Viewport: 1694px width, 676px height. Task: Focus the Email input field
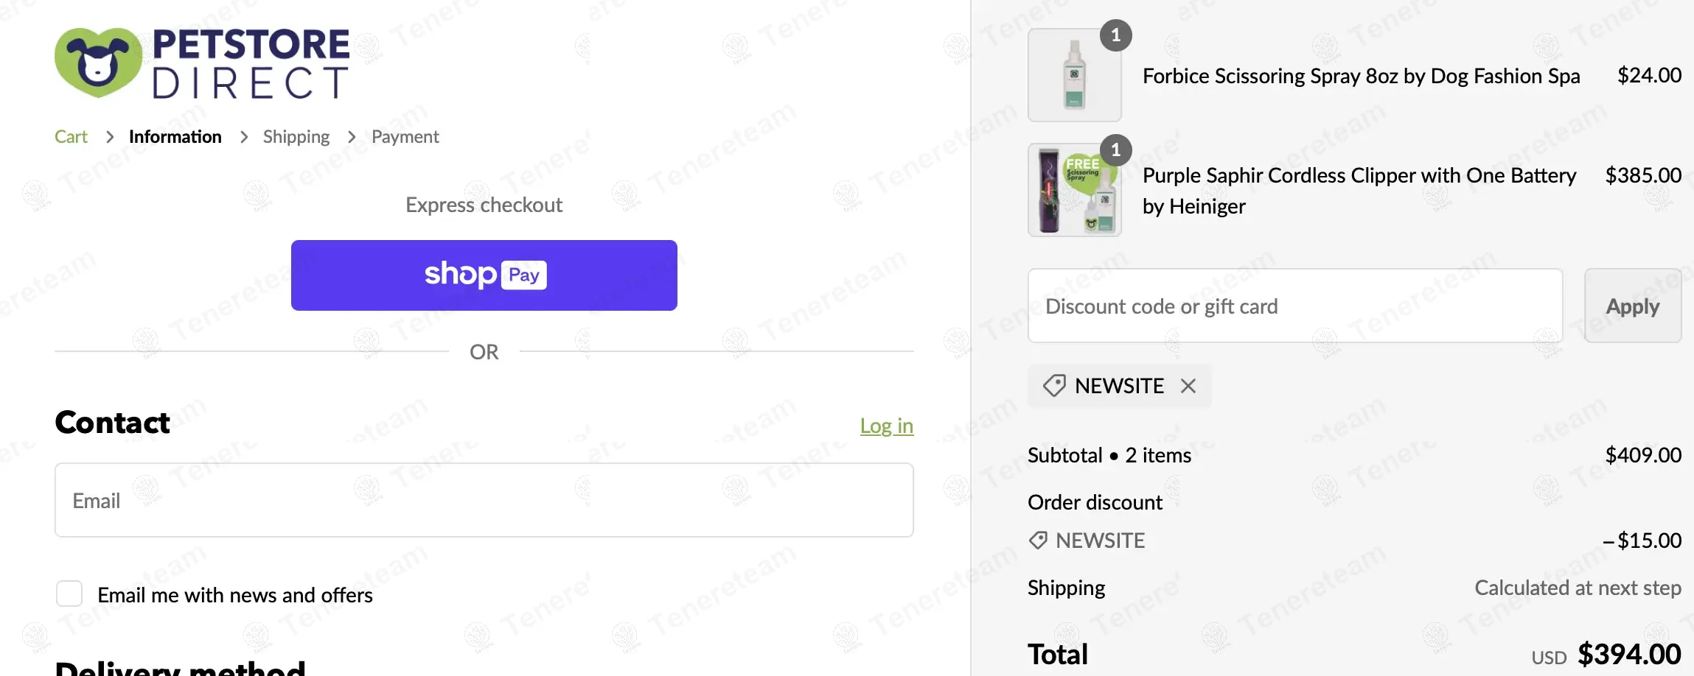pos(484,500)
